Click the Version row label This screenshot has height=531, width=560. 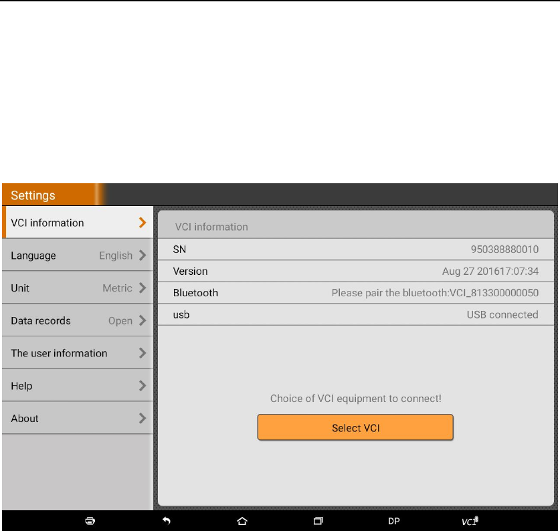pos(190,271)
